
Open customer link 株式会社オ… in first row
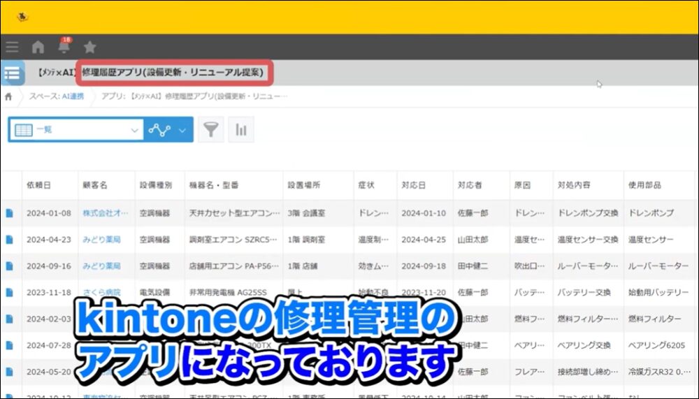click(x=105, y=212)
